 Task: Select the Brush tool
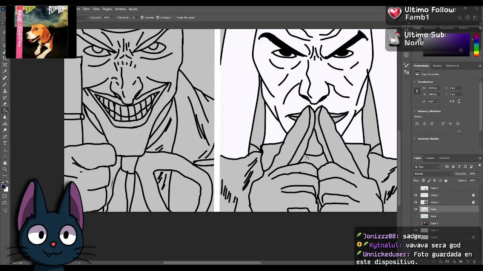(5, 84)
